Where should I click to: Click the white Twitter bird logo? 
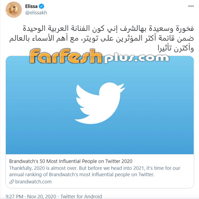click(100, 103)
